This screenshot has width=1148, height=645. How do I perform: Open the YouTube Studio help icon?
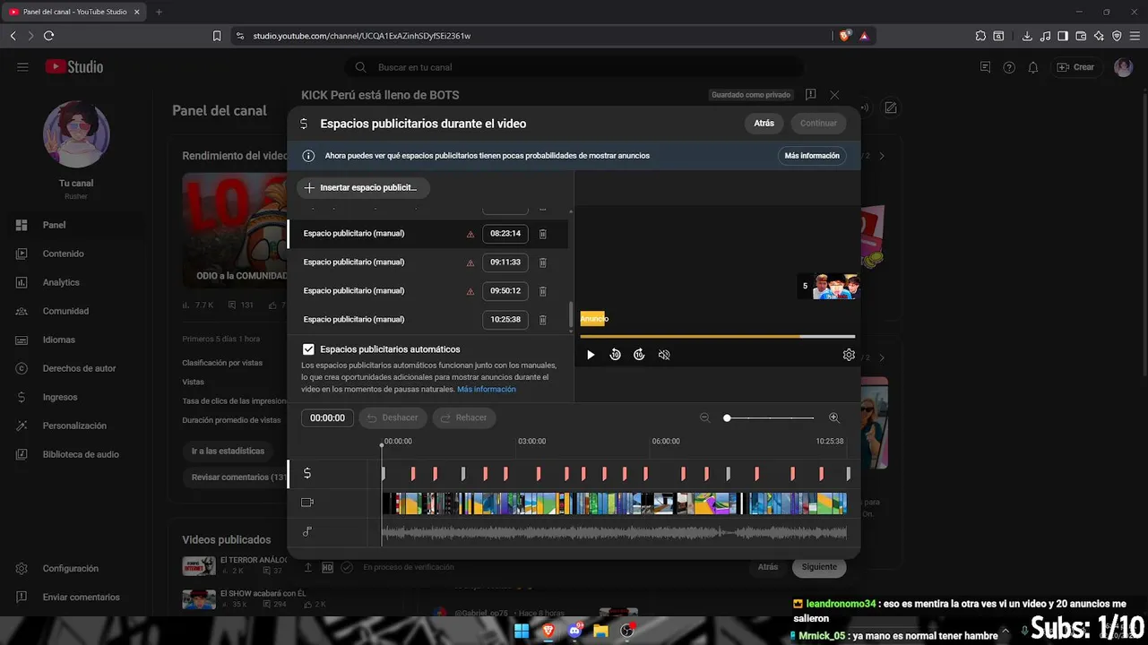[1009, 67]
